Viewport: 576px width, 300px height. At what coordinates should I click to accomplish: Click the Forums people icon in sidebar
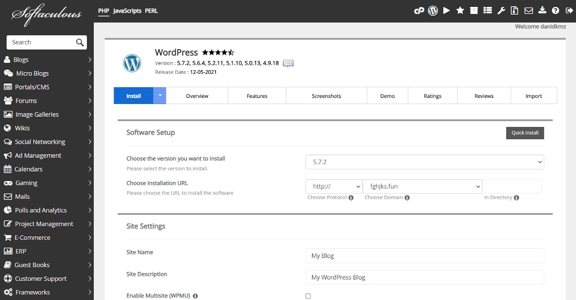coord(8,101)
